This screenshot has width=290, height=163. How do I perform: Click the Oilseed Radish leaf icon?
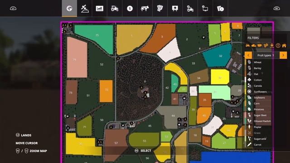pyautogui.click(x=249, y=121)
